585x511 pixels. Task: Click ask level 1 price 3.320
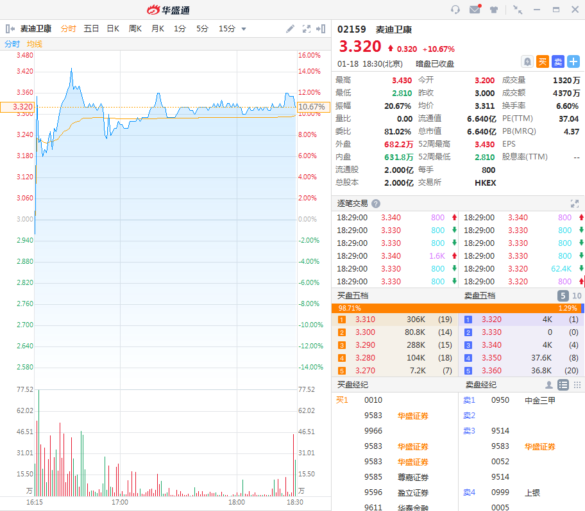pyautogui.click(x=492, y=320)
